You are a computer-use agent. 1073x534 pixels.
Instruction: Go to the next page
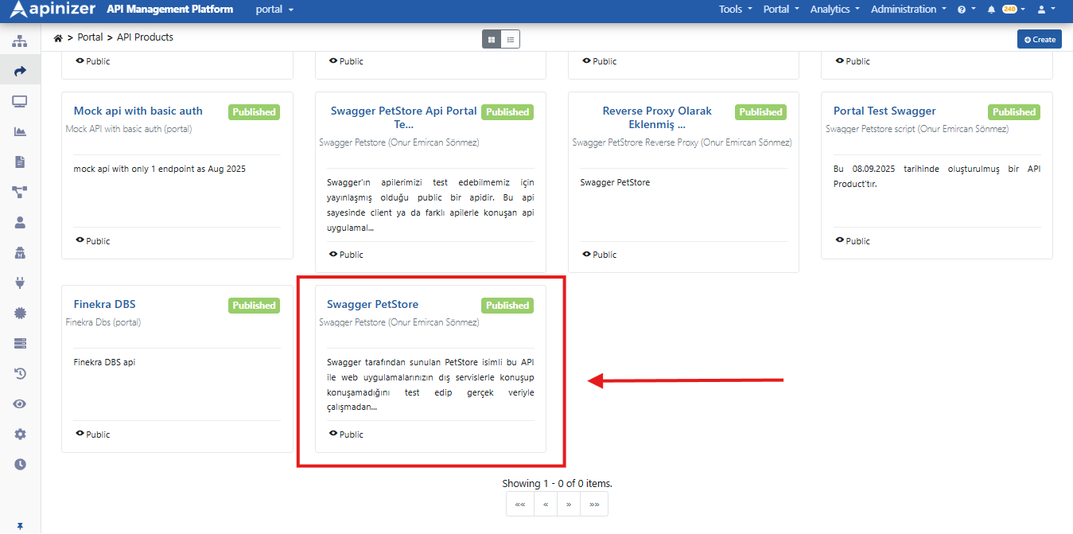pos(569,504)
